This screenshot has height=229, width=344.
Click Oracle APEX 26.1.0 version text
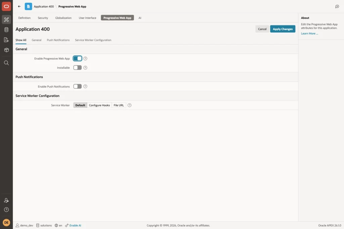click(330, 225)
